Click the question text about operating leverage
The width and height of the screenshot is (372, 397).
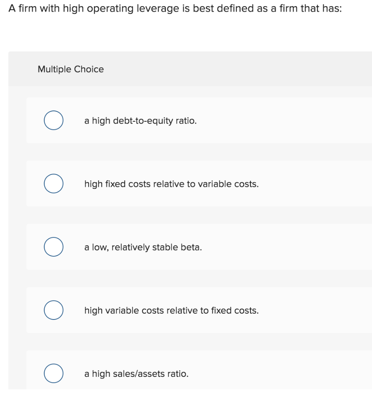click(175, 9)
